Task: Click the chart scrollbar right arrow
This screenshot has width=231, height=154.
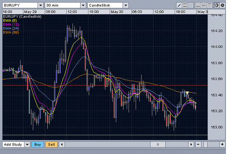Action: 191,144
